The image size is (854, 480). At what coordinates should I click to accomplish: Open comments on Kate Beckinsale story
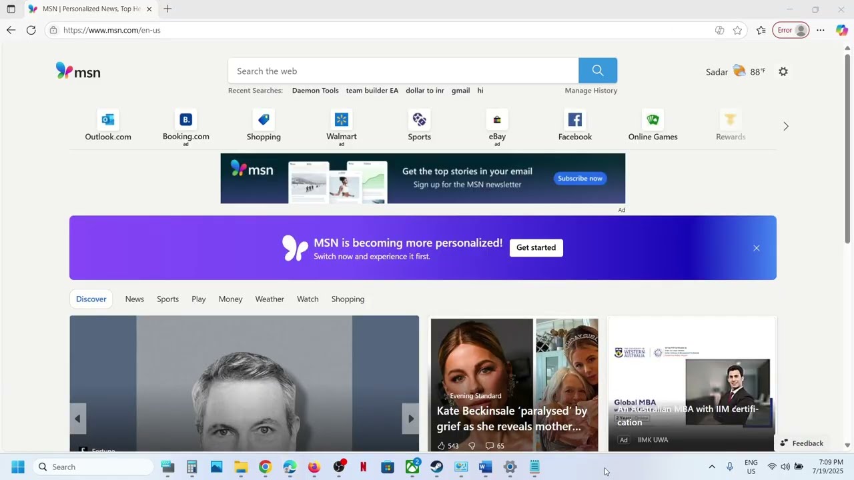[495, 445]
